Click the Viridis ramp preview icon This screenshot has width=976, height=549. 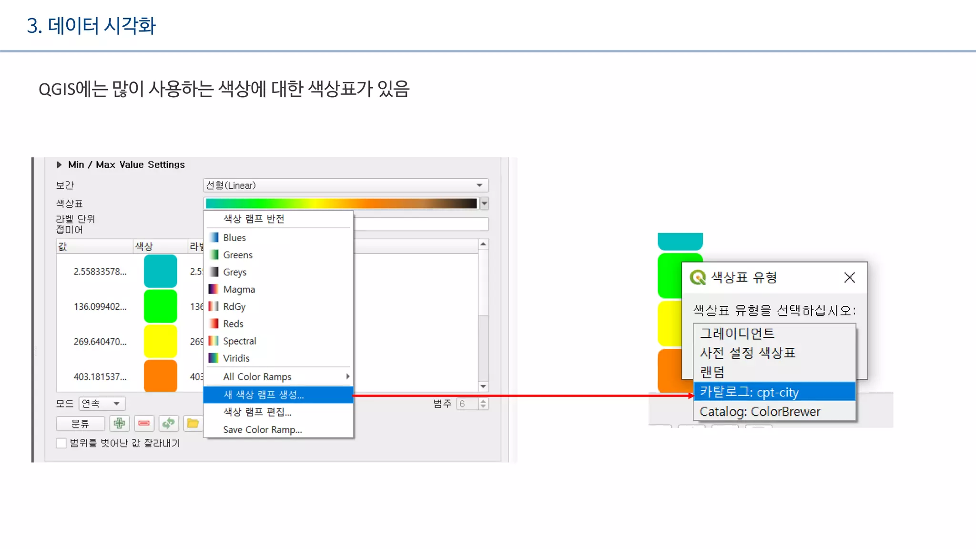pyautogui.click(x=213, y=357)
